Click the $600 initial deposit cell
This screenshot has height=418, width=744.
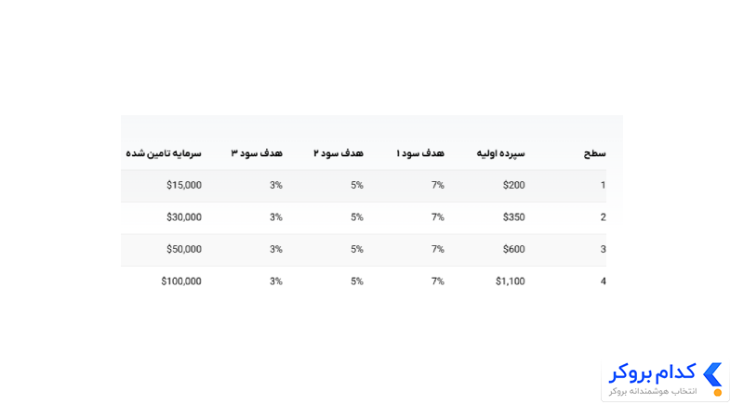pyautogui.click(x=514, y=249)
